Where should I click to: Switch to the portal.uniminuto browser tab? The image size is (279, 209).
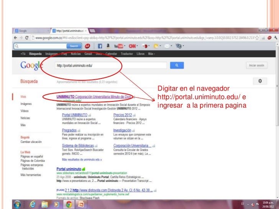tap(70, 31)
